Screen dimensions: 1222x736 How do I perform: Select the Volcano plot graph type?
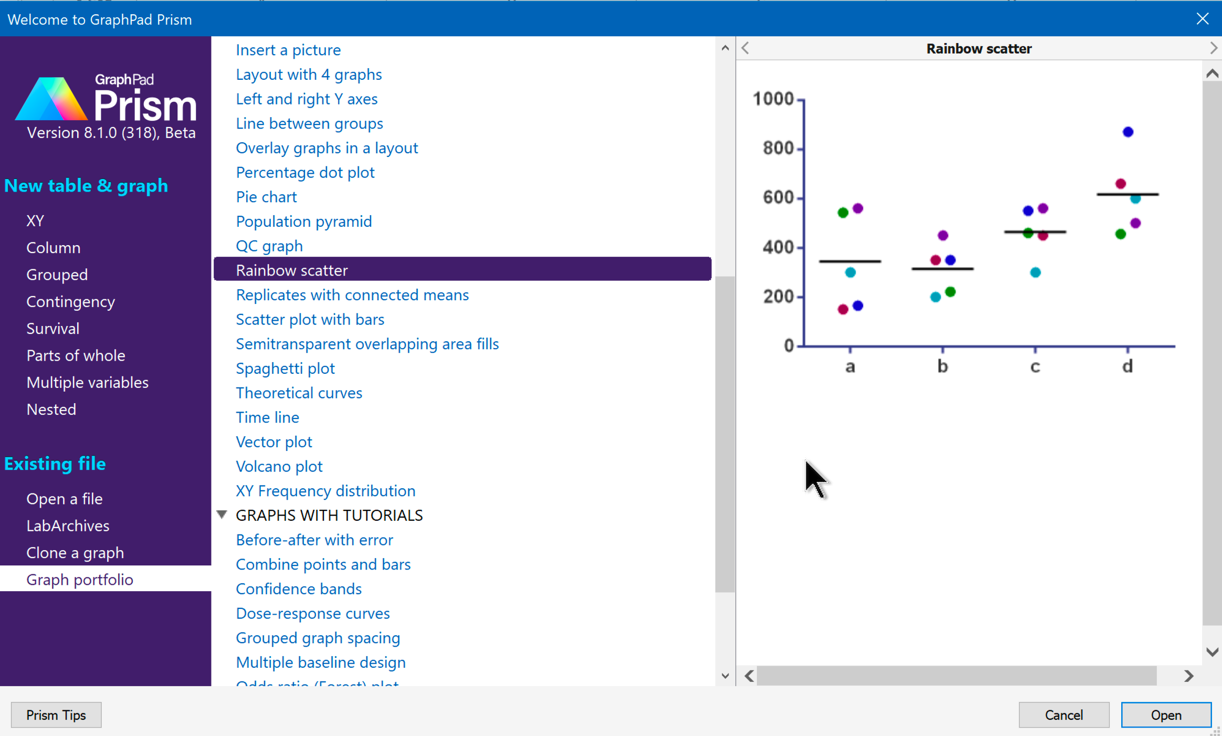tap(279, 466)
